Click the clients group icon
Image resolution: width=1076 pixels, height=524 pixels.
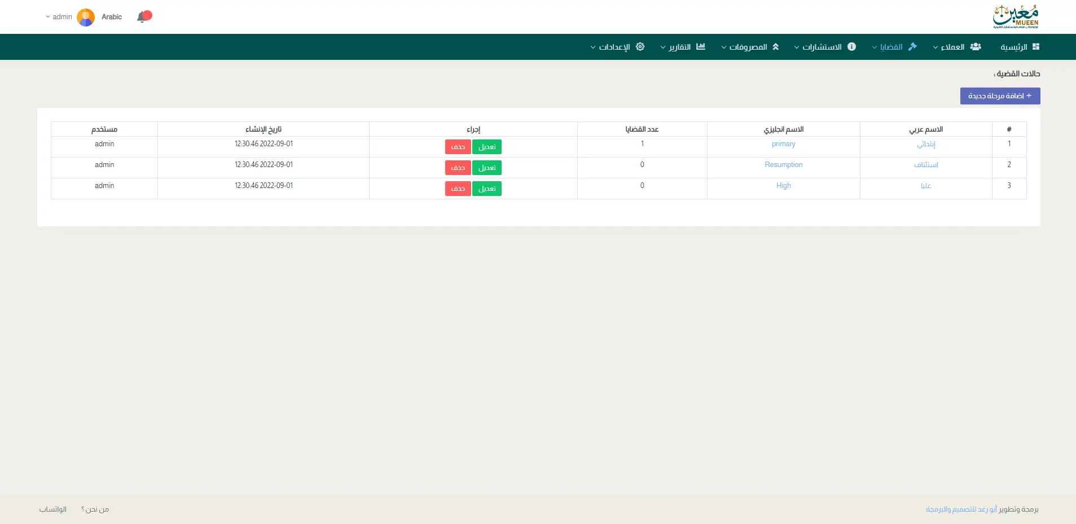click(x=976, y=47)
